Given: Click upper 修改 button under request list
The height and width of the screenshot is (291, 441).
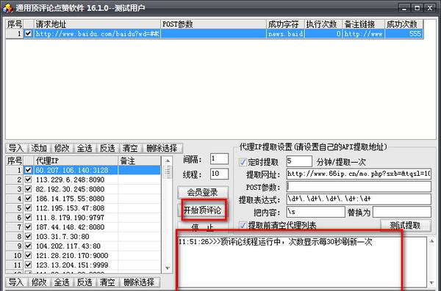Looking at the screenshot, I should pyautogui.click(x=62, y=148).
